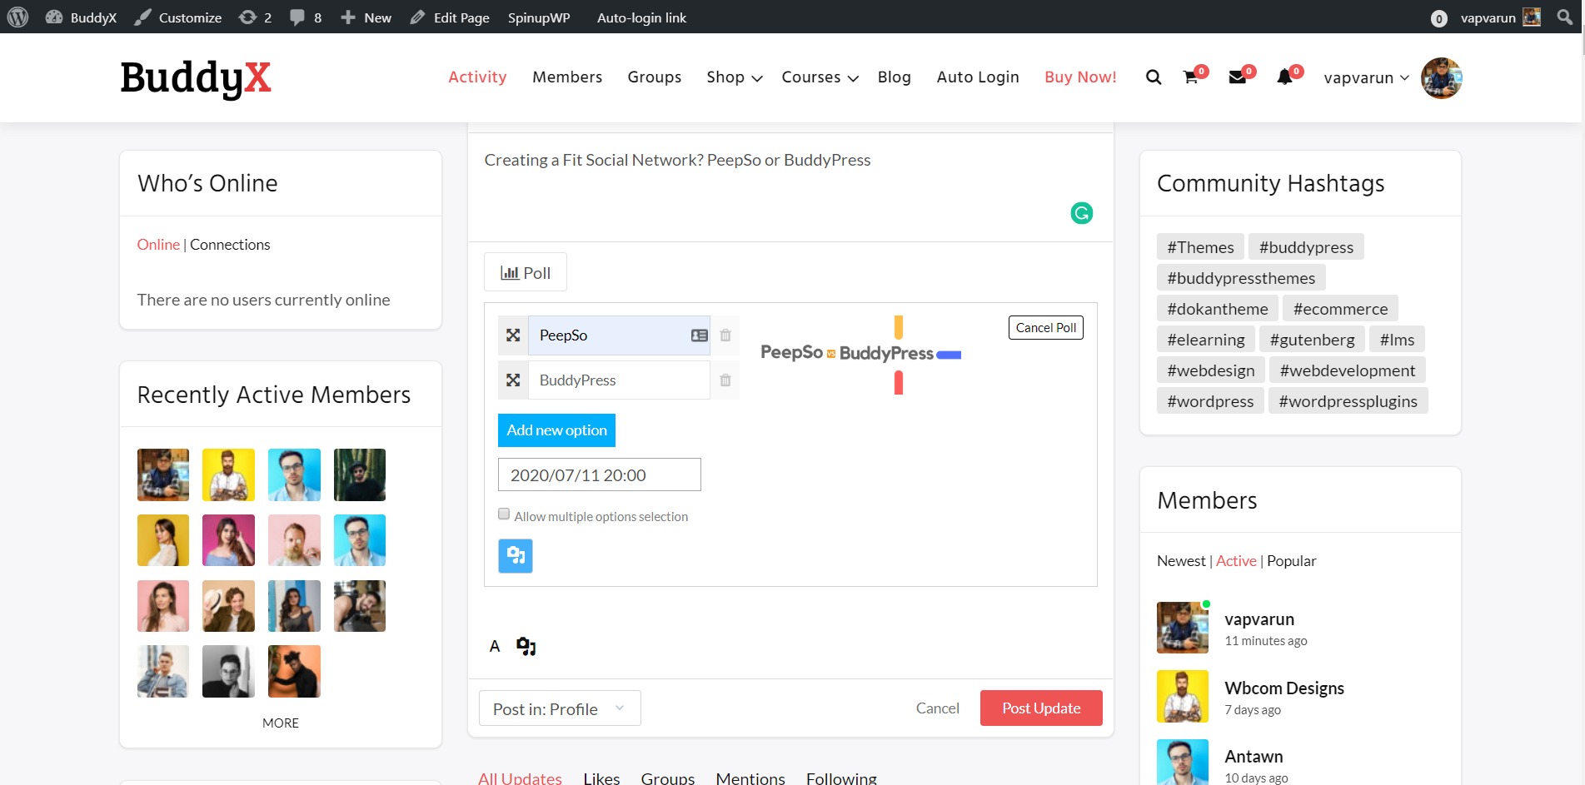Click MORE under Recently Active Members
The height and width of the screenshot is (785, 1585).
pyautogui.click(x=281, y=723)
